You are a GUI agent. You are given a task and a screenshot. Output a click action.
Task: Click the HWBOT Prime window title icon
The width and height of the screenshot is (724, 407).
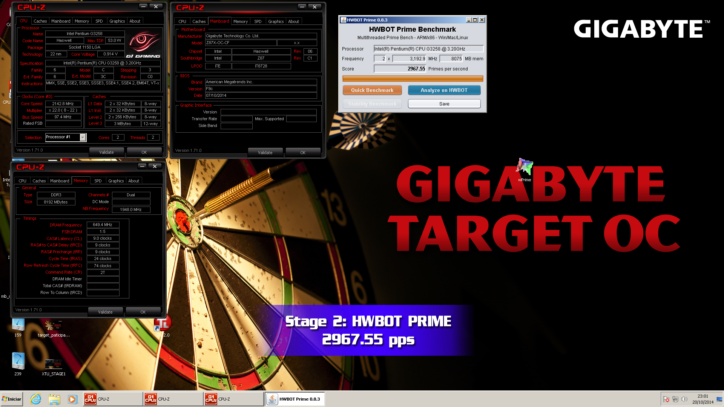click(x=344, y=20)
